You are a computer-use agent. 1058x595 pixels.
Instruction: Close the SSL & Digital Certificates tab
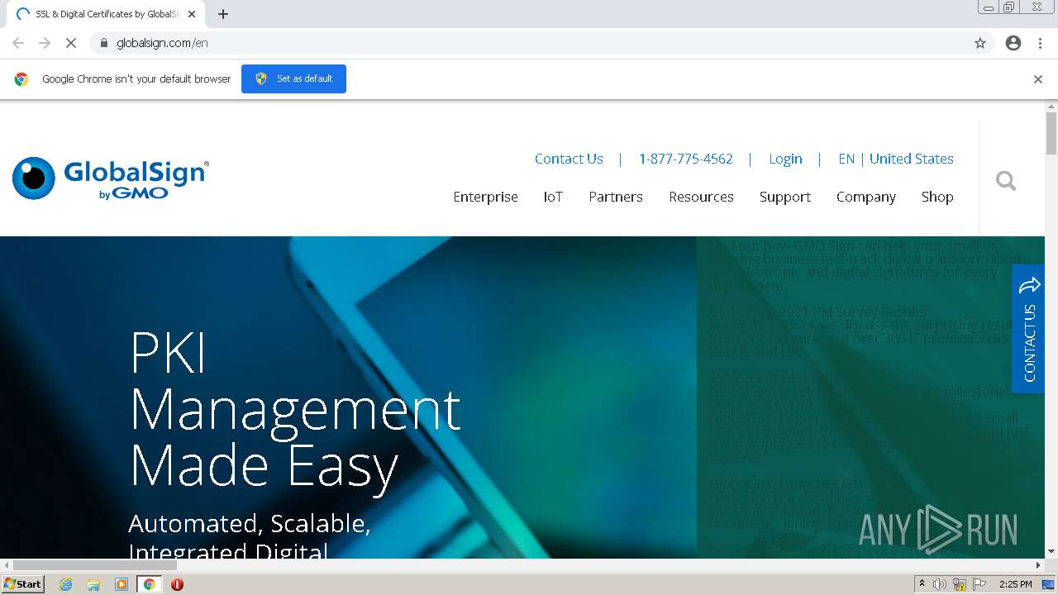tap(192, 14)
